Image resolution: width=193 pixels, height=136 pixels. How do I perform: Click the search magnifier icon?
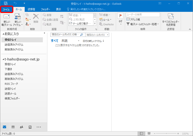click(x=82, y=35)
